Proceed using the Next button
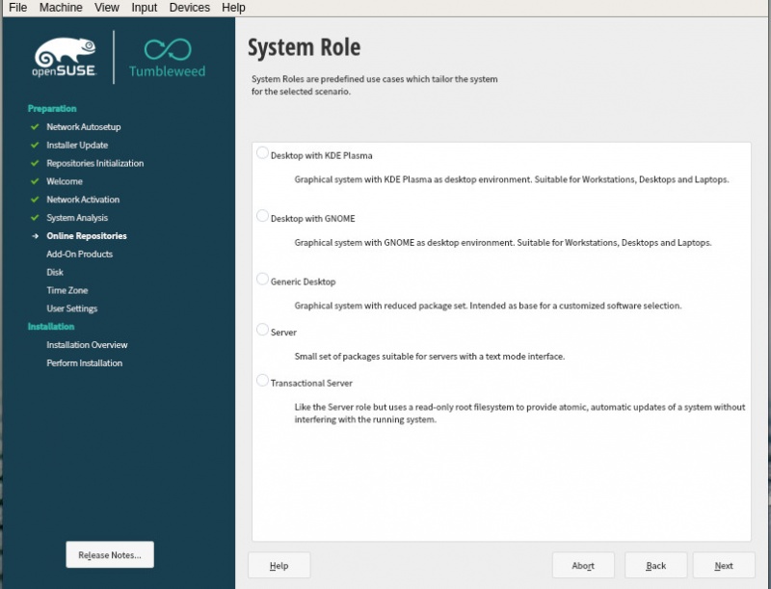Screen dimensions: 771x589 tap(724, 566)
